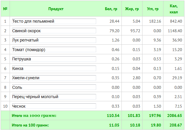Click the 'Кал, ккал' column header

[174, 9]
